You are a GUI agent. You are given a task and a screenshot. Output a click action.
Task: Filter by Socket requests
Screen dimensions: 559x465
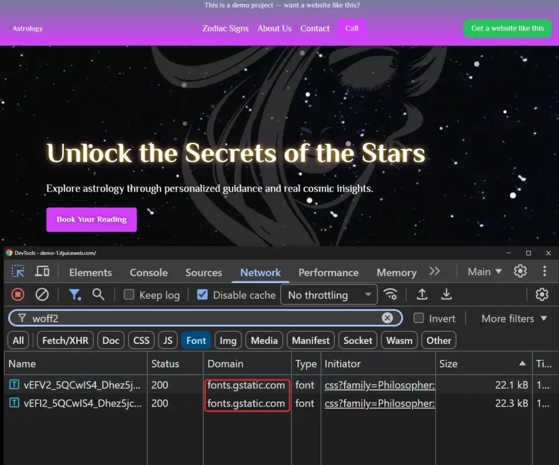pyautogui.click(x=358, y=340)
